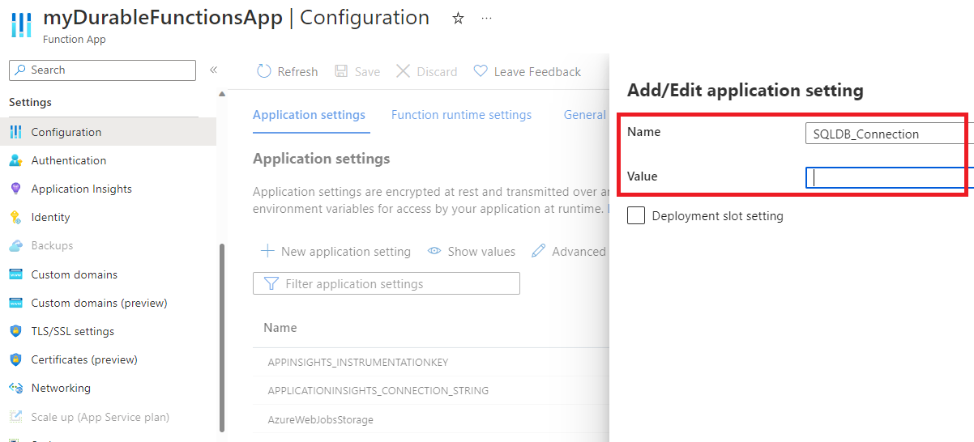Select the Identity key icon
974x442 pixels.
point(15,217)
